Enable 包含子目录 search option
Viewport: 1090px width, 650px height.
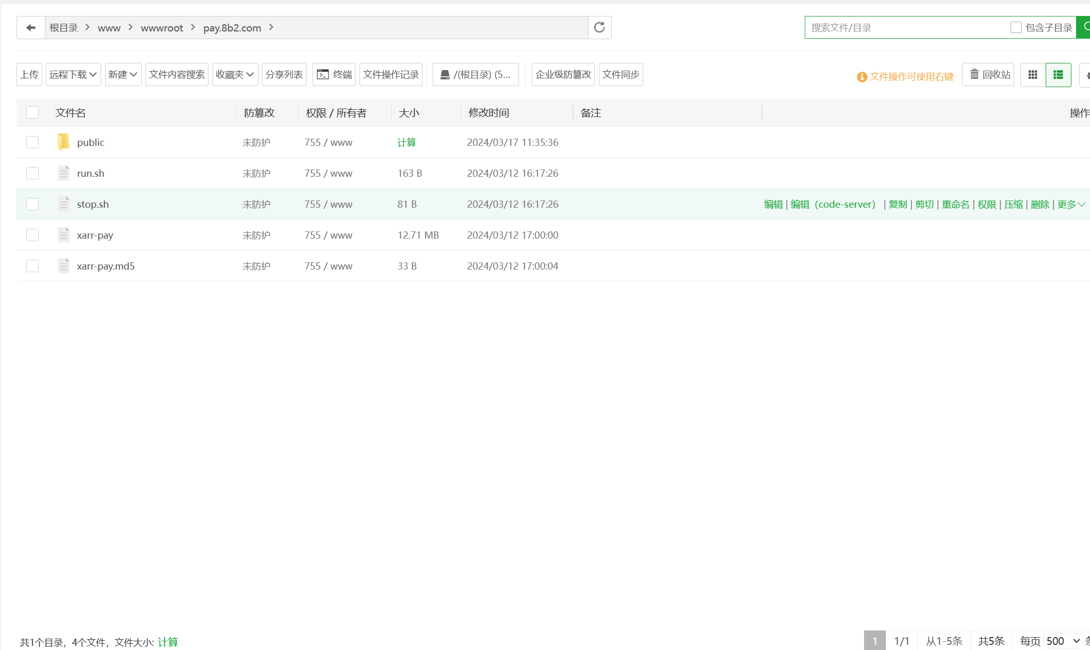[1015, 27]
